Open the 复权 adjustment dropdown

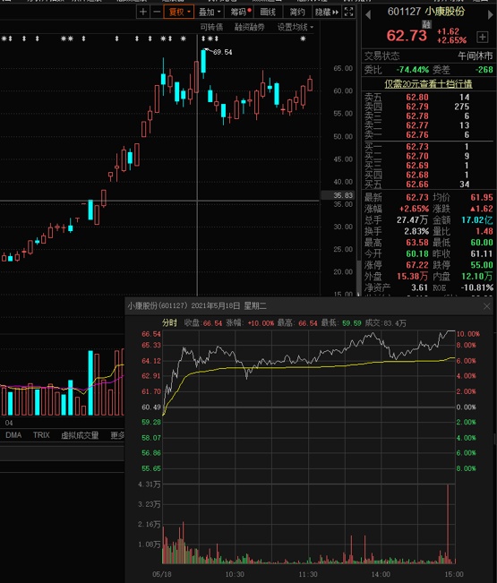point(179,12)
